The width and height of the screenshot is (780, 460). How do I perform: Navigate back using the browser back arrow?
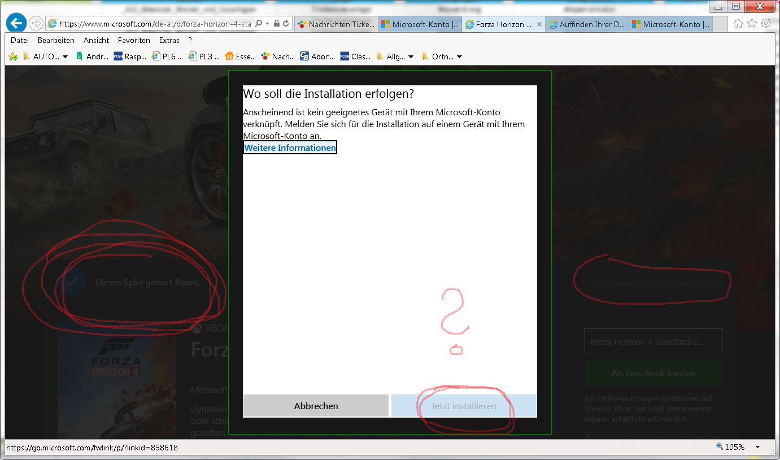(x=16, y=23)
